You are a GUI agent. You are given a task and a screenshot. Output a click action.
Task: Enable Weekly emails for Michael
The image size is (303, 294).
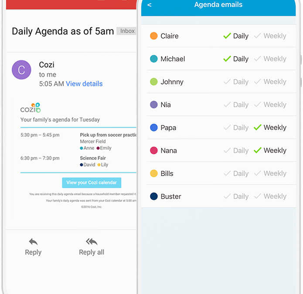270,59
